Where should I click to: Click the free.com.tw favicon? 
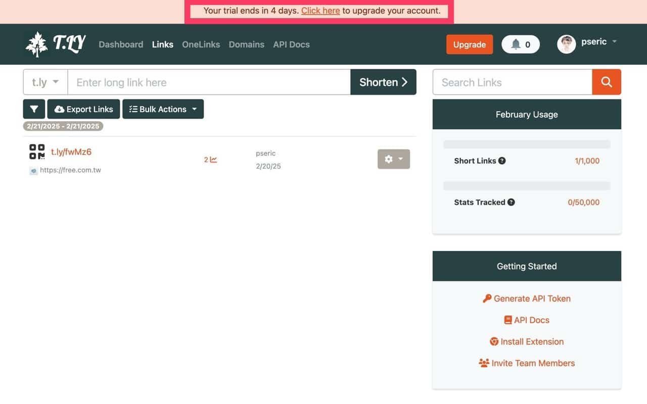pyautogui.click(x=33, y=171)
